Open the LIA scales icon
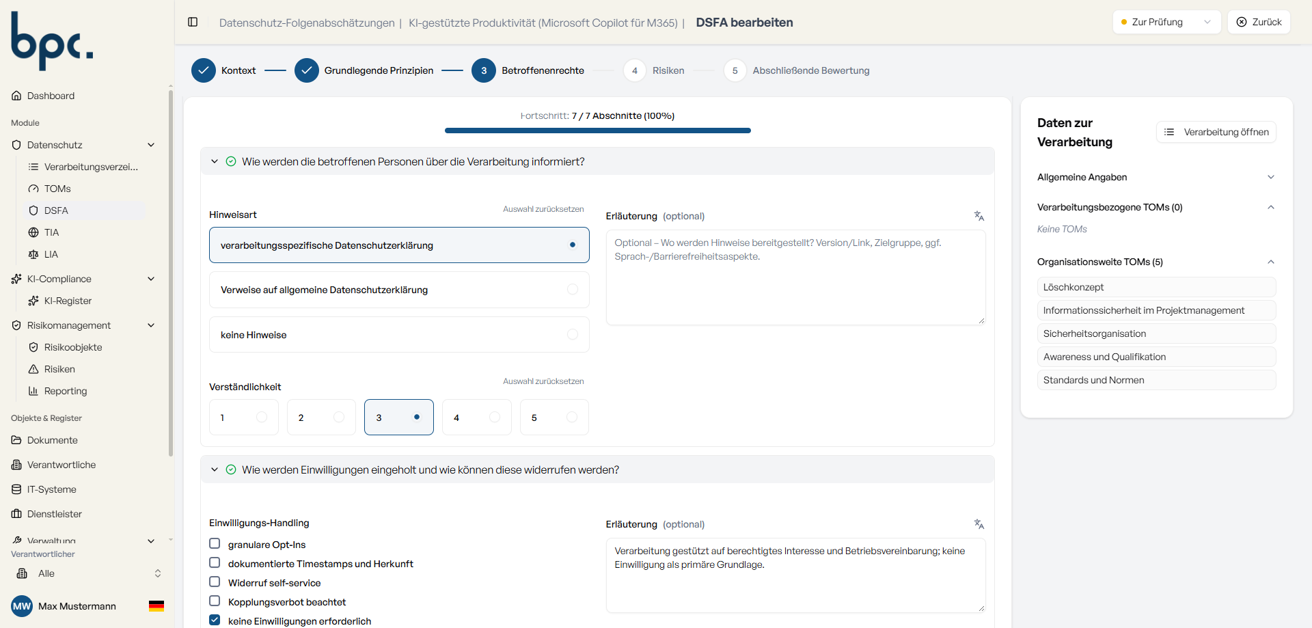Viewport: 1312px width, 628px height. point(33,254)
